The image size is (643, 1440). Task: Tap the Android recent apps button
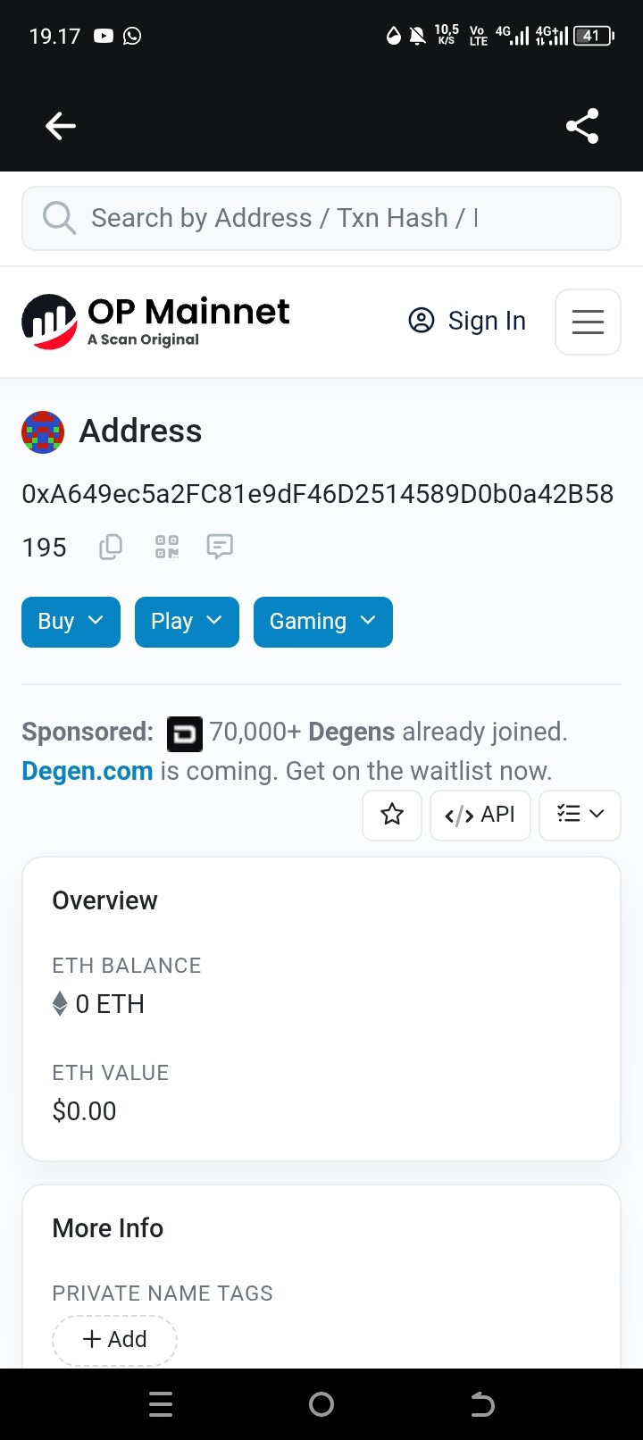point(161,1404)
